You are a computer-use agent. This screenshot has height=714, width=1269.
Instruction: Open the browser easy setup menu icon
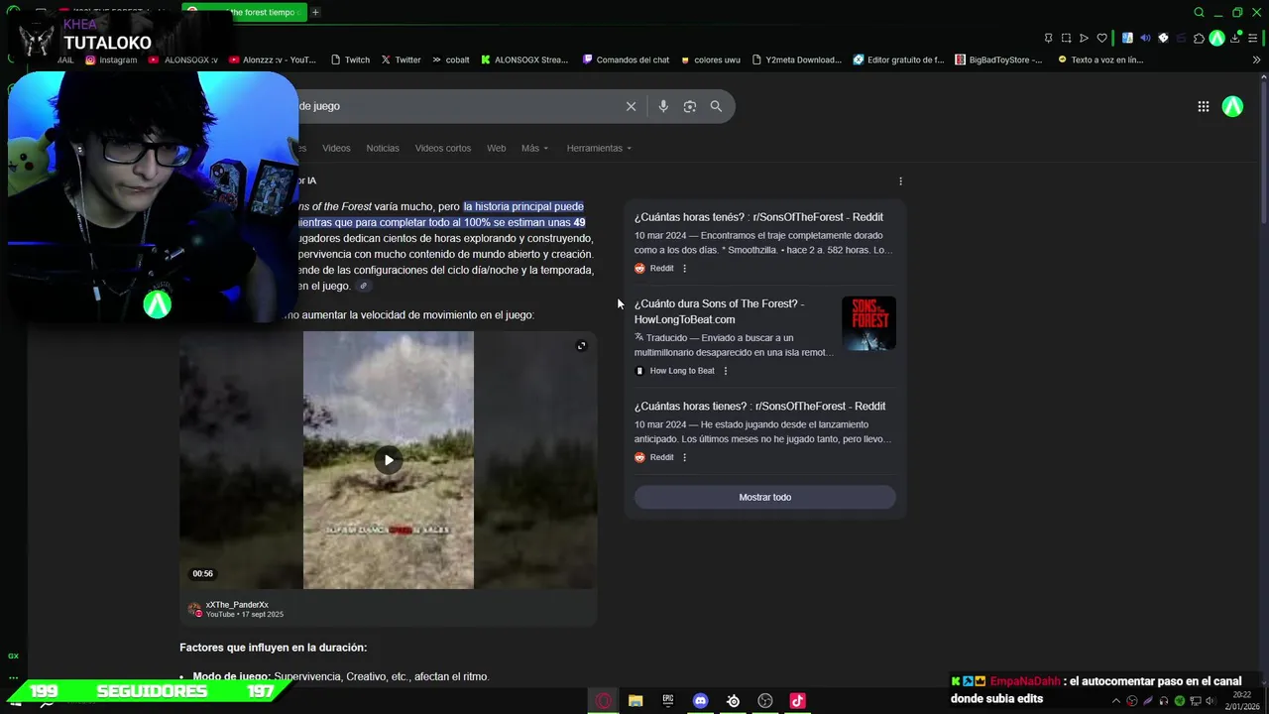click(x=1254, y=38)
